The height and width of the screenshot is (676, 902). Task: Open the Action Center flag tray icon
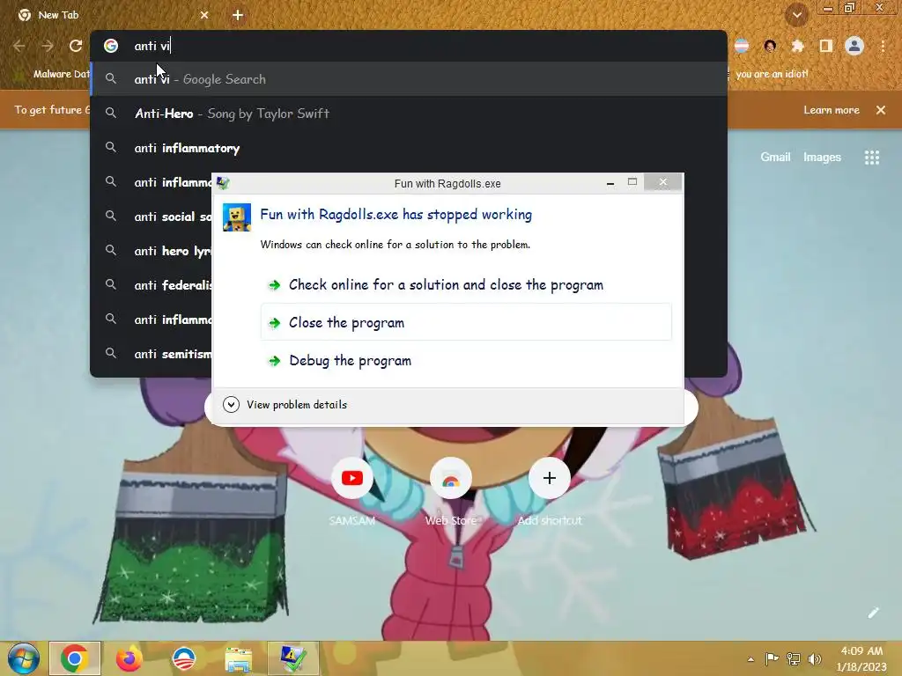[x=772, y=658]
